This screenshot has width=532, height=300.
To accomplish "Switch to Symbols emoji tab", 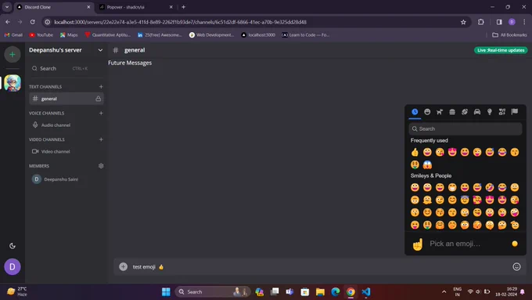I will click(x=502, y=112).
